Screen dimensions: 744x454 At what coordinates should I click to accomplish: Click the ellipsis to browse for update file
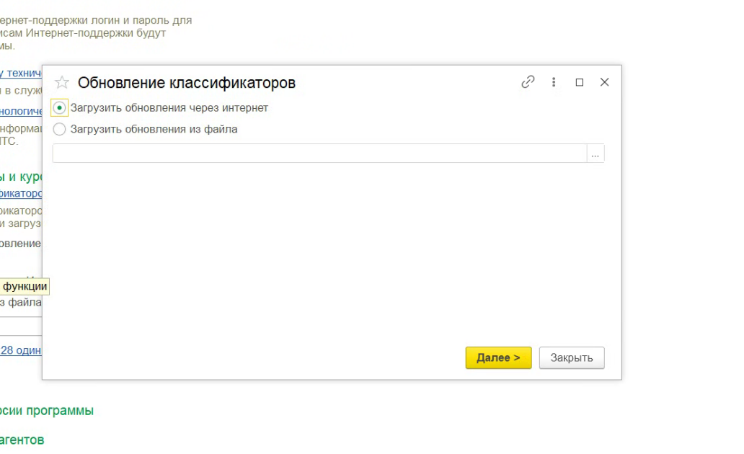tap(595, 153)
